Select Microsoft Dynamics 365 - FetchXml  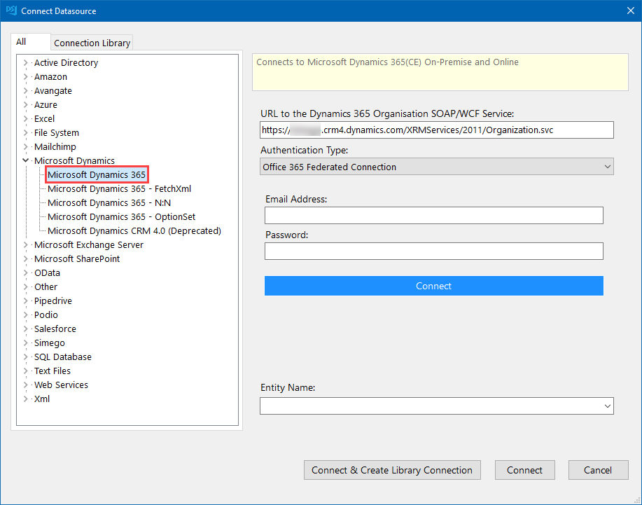tap(119, 189)
